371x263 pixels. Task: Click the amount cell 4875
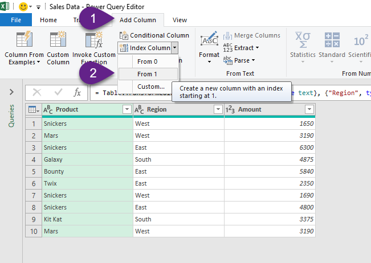tap(270, 159)
